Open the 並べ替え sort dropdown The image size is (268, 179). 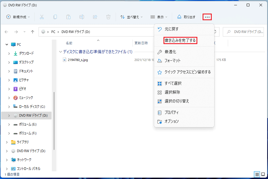[131, 17]
